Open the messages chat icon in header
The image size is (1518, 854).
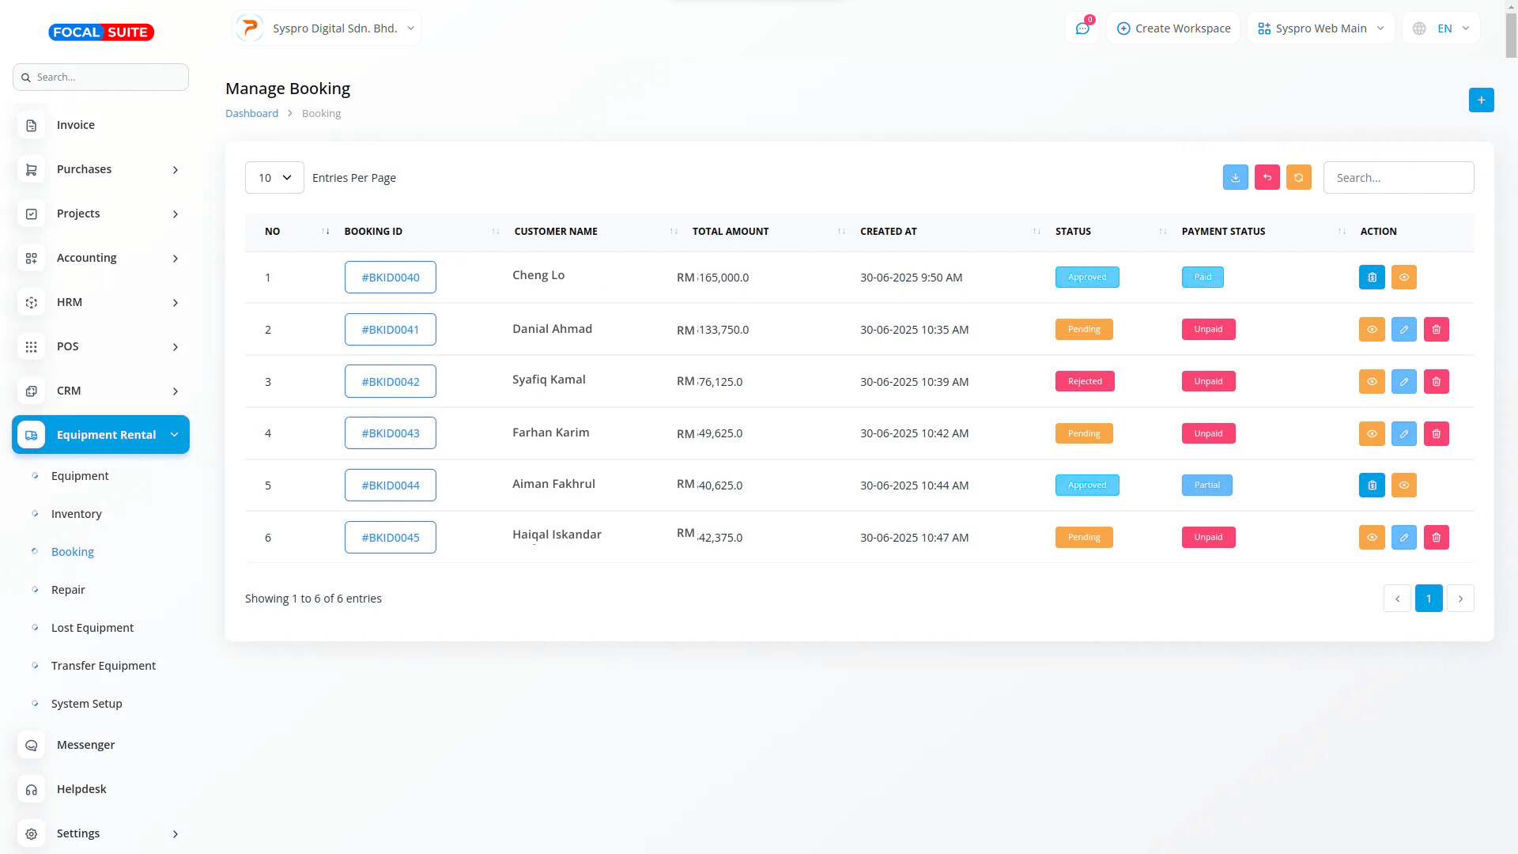pos(1082,28)
